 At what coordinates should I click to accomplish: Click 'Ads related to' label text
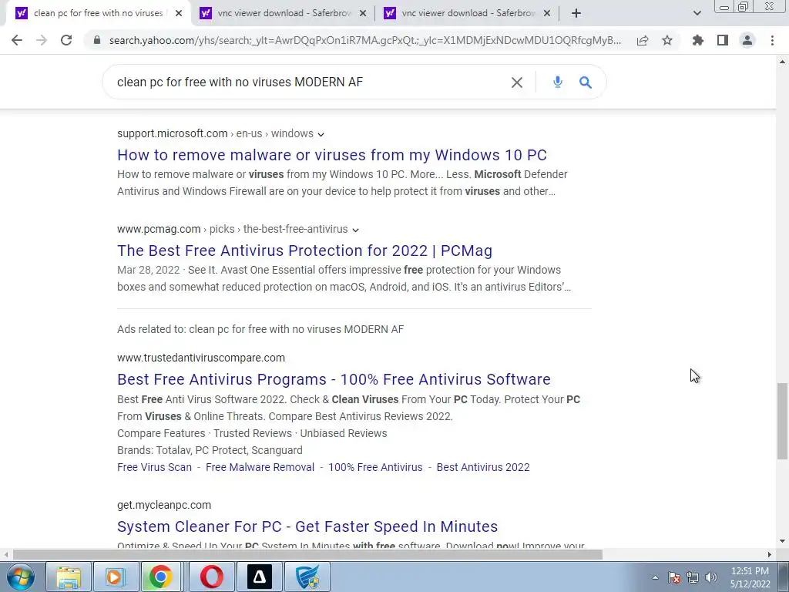[260, 329]
